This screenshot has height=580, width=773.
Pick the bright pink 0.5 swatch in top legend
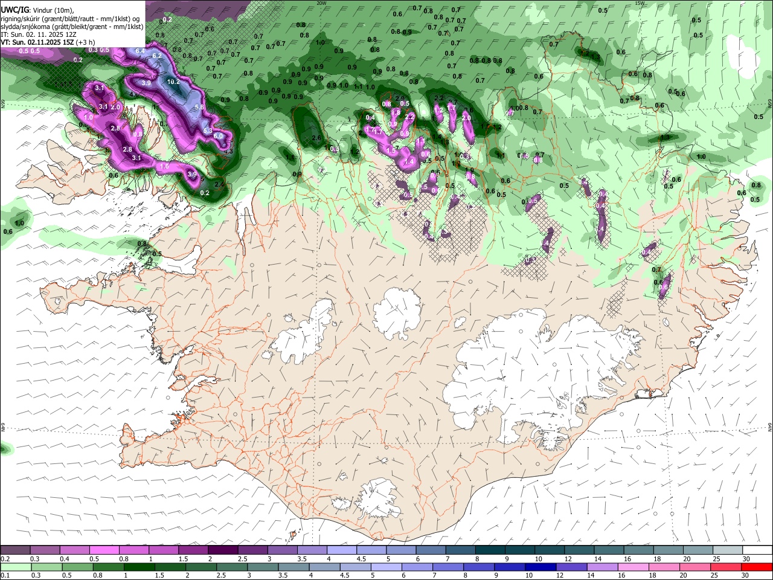click(104, 550)
